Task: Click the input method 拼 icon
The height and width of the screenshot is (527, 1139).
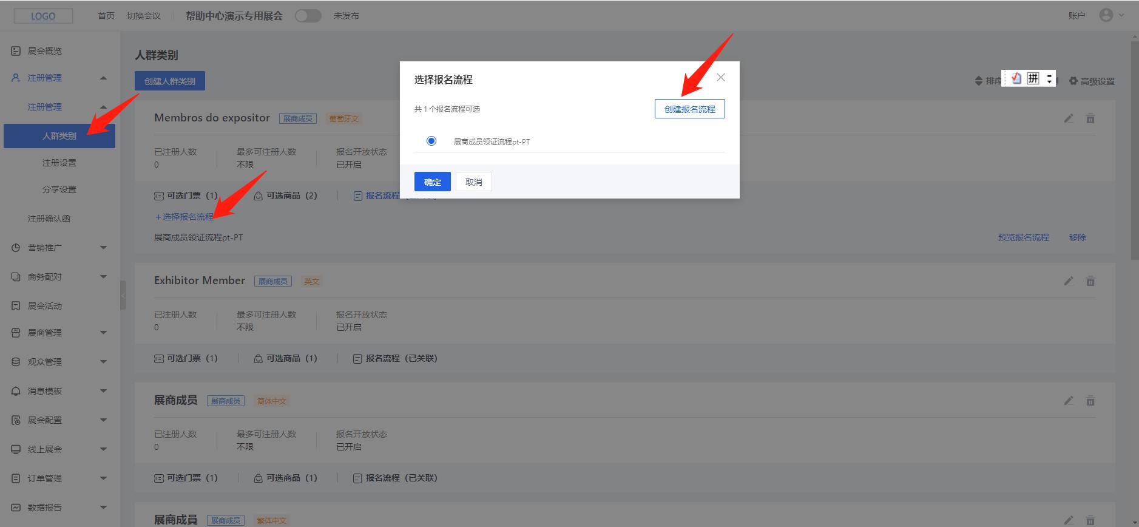Action: (1033, 78)
